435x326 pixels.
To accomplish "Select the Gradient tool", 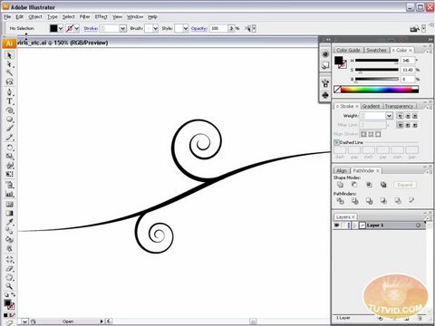I will [x=9, y=214].
